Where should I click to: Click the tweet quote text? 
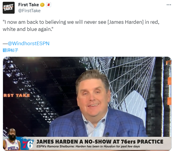[81, 26]
